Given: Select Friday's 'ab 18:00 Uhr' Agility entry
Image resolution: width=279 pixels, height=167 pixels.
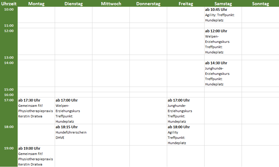Looking at the screenshot, I should (x=186, y=135).
